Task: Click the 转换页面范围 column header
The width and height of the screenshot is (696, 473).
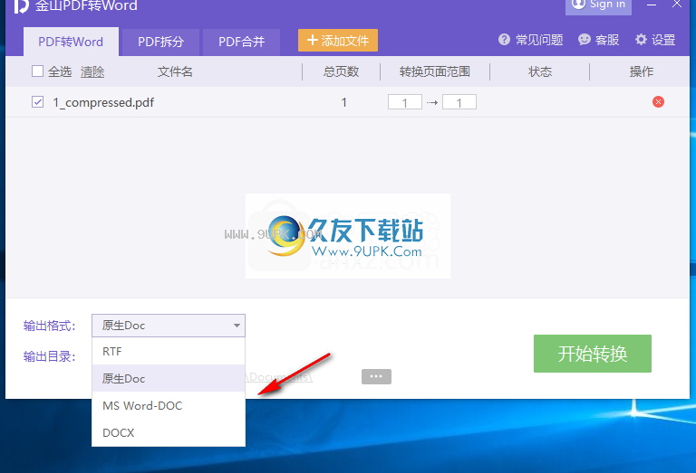Action: click(x=435, y=71)
